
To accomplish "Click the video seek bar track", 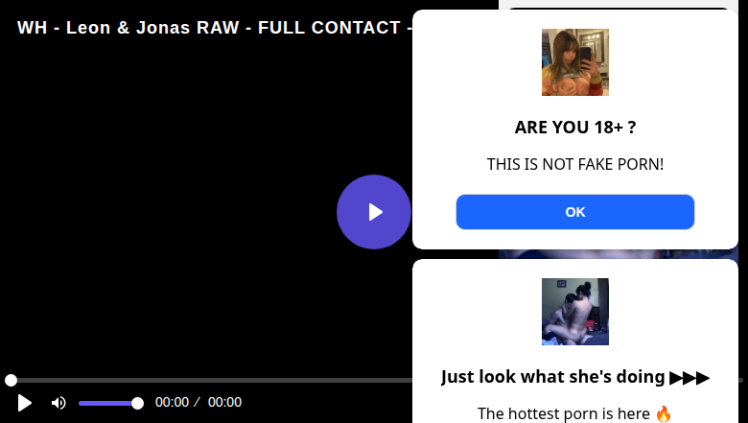I will (210, 380).
